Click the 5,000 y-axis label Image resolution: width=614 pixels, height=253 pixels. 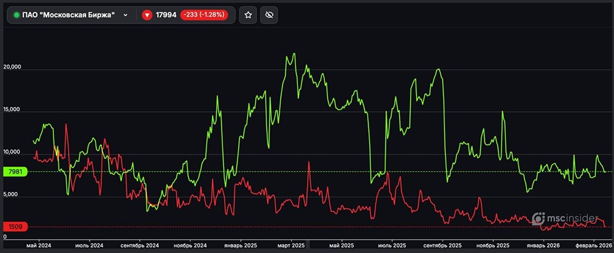click(10, 194)
